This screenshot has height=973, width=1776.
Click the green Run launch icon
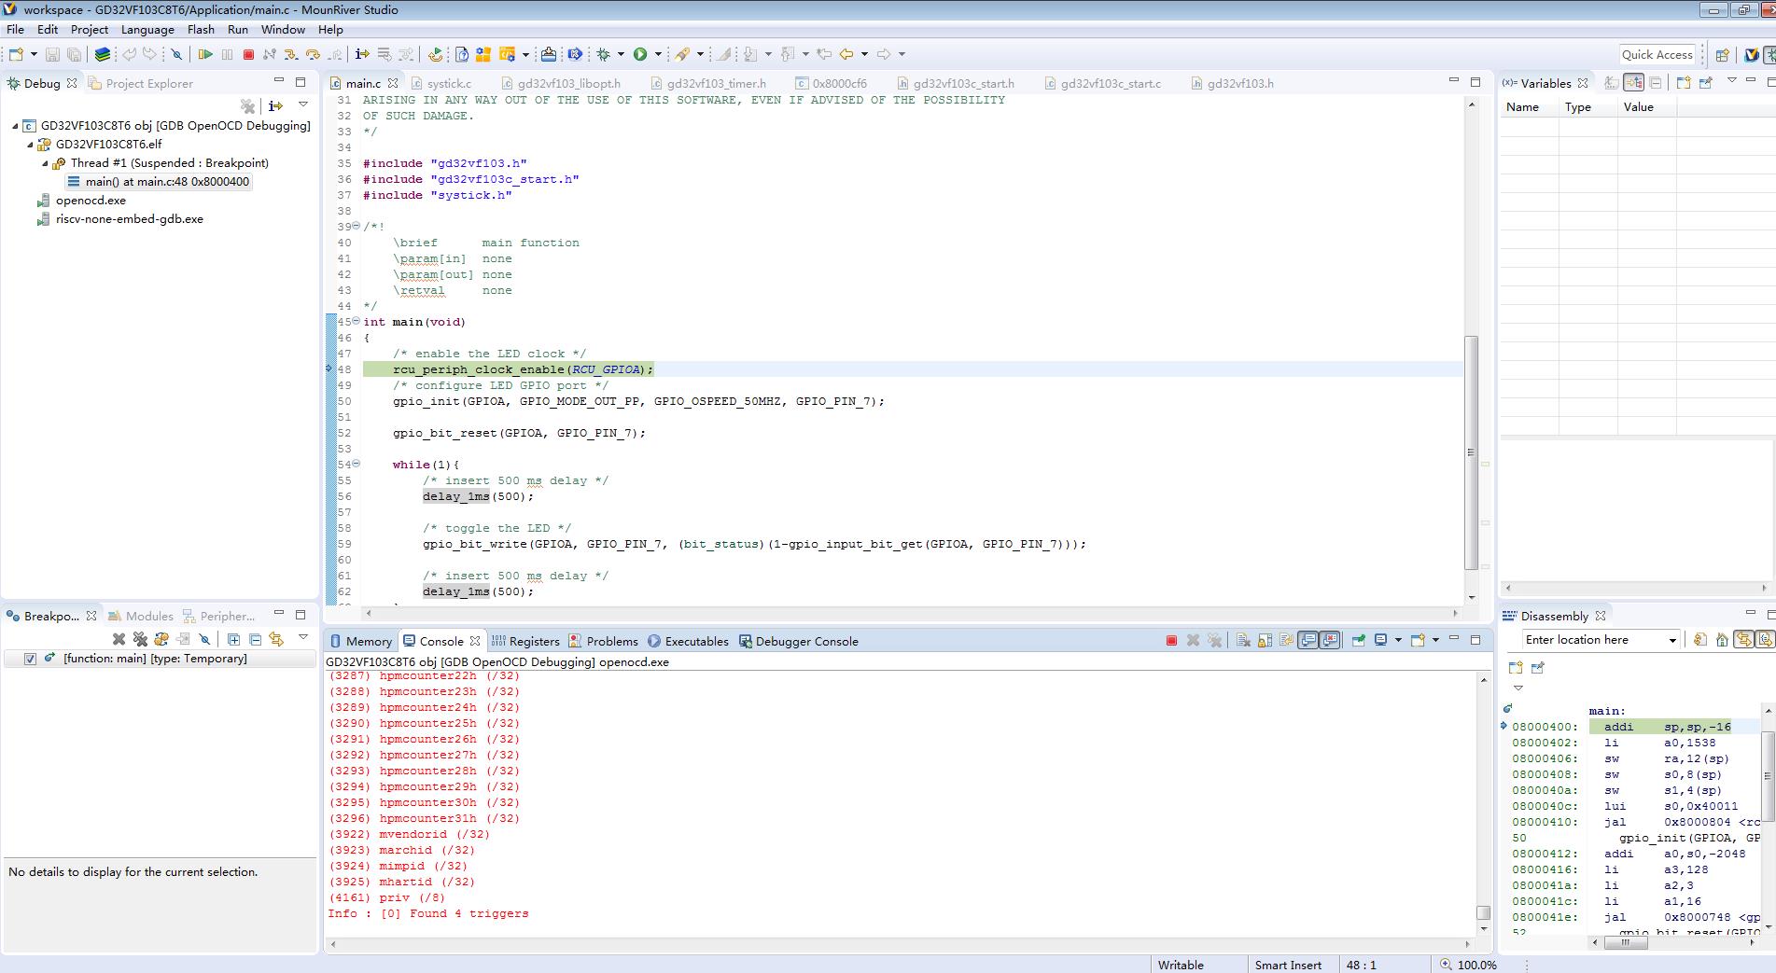(640, 54)
